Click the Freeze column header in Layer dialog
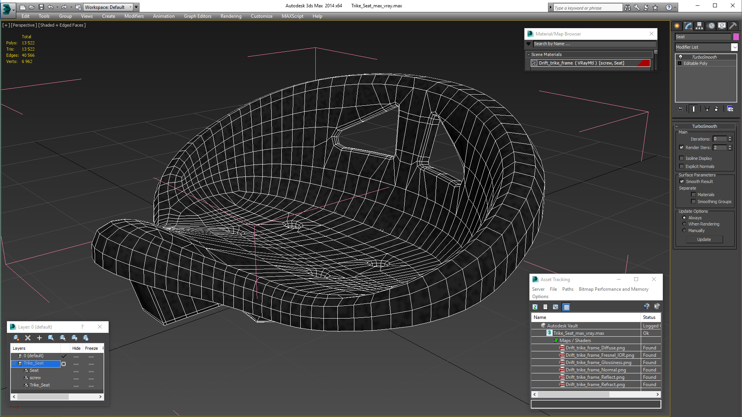Viewport: 742px width, 417px height. pyautogui.click(x=92, y=348)
